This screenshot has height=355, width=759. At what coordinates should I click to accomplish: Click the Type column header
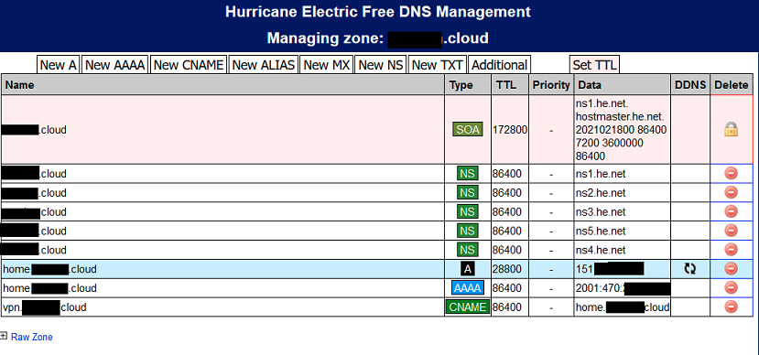pyautogui.click(x=468, y=85)
